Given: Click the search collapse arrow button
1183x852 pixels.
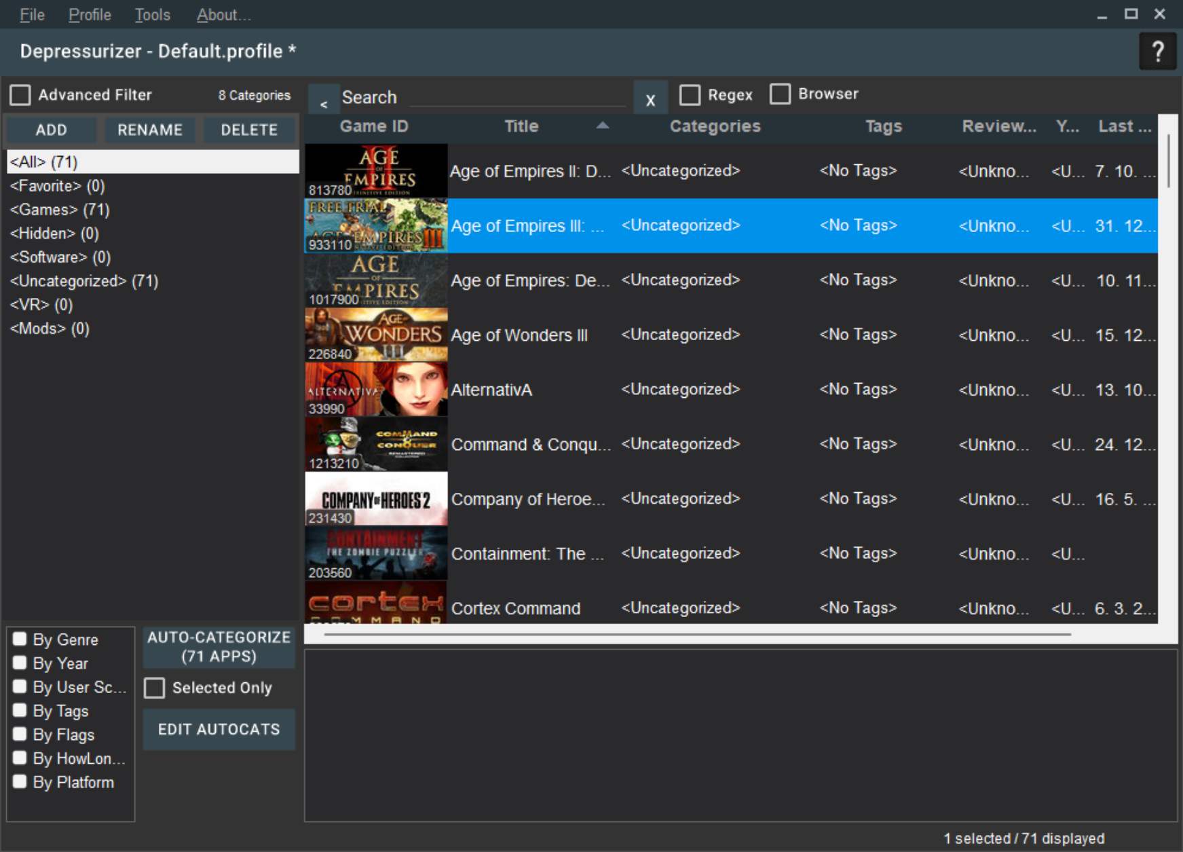Looking at the screenshot, I should [x=324, y=100].
